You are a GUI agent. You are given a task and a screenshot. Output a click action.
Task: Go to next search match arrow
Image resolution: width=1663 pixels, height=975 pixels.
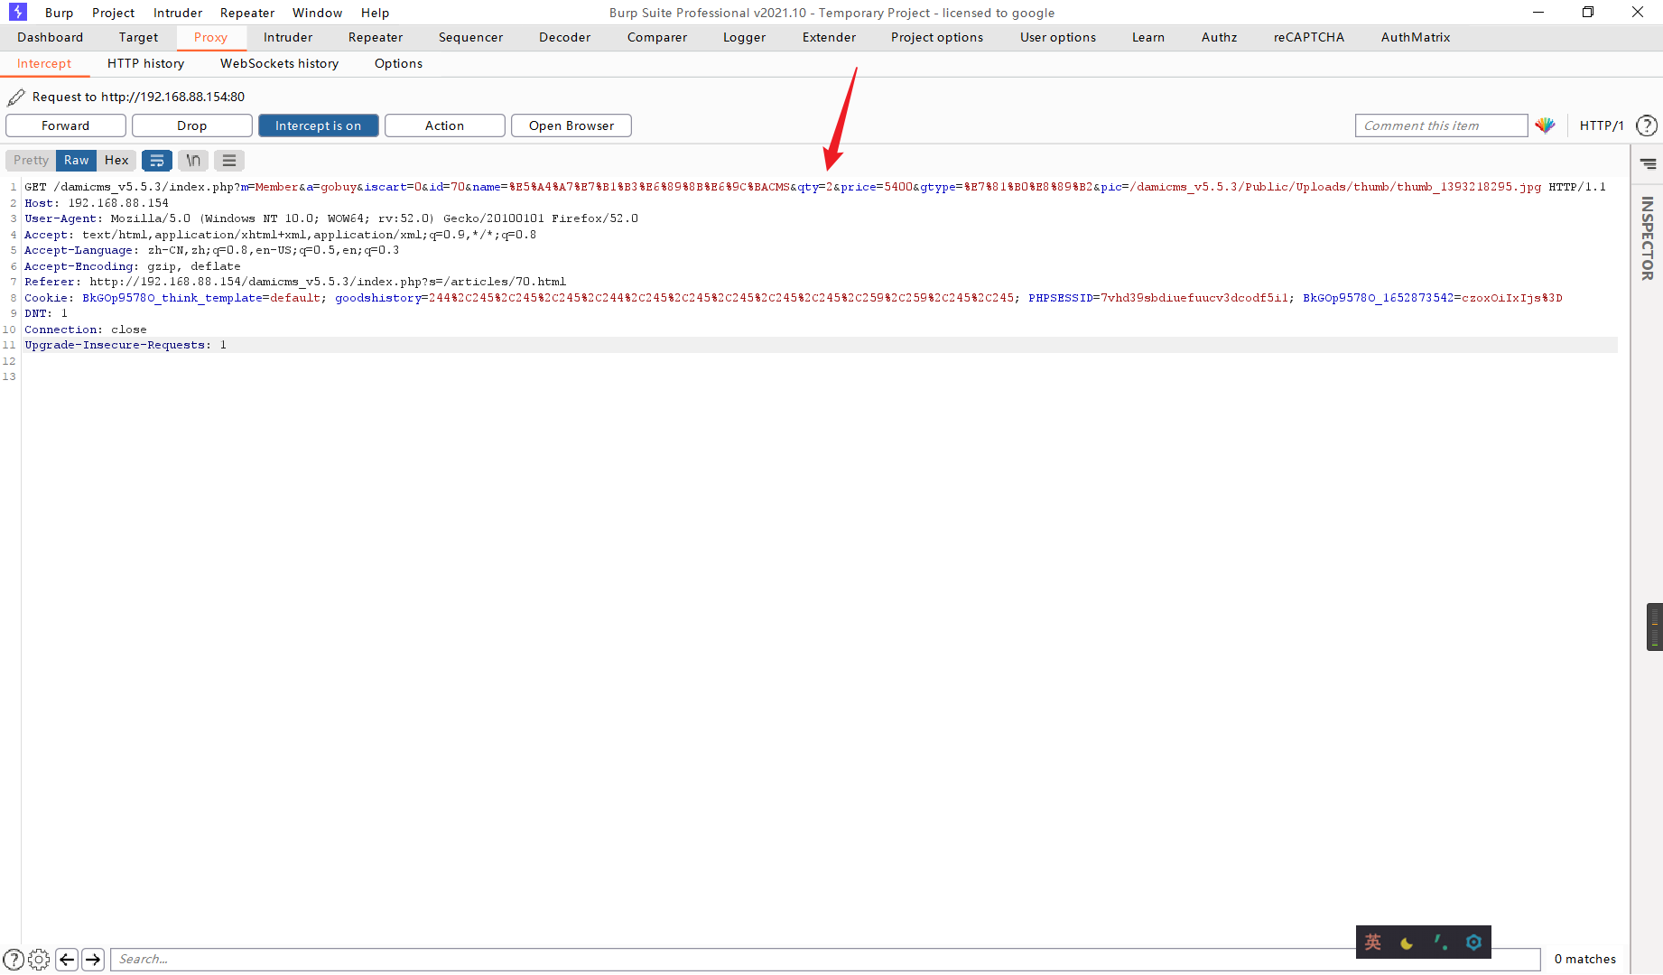pos(93,960)
